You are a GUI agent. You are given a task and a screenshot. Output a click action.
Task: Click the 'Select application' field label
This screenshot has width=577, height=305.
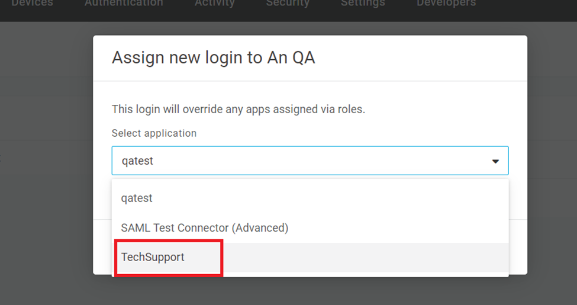coord(154,133)
